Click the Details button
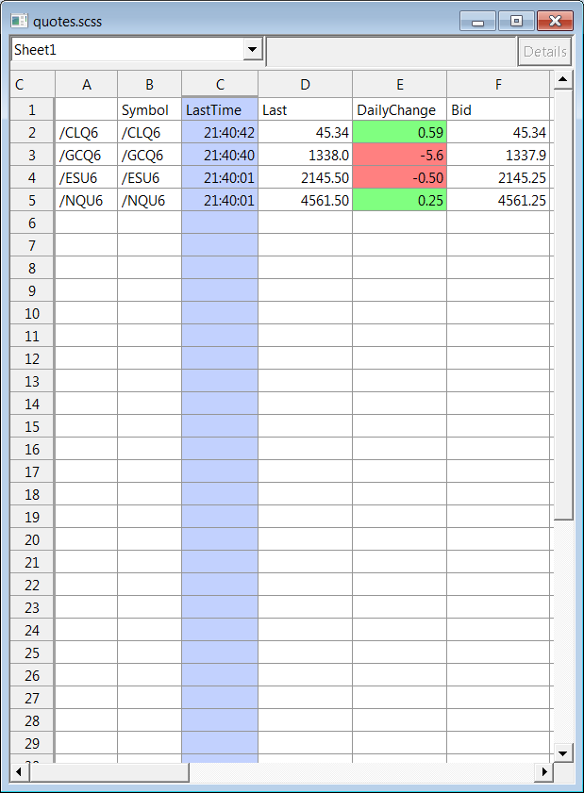This screenshot has width=584, height=793. [x=544, y=52]
